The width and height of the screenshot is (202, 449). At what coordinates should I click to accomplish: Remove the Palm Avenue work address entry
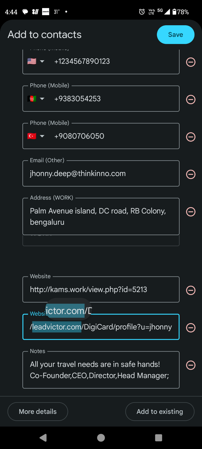tap(191, 212)
